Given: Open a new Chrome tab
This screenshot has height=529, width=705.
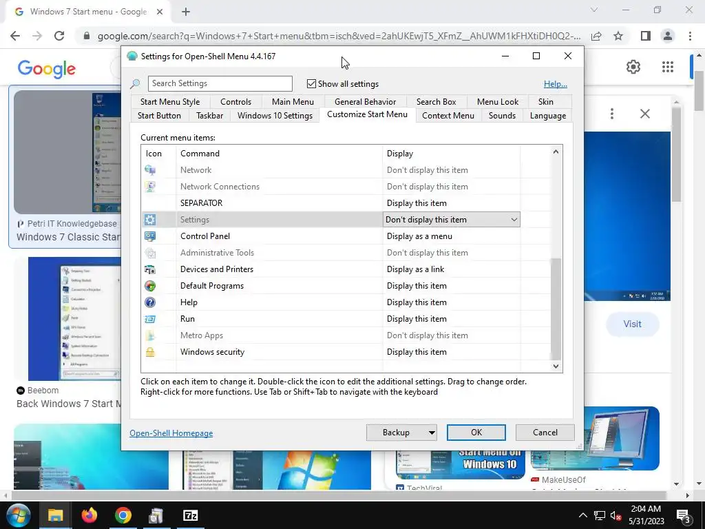Looking at the screenshot, I should 186,12.
